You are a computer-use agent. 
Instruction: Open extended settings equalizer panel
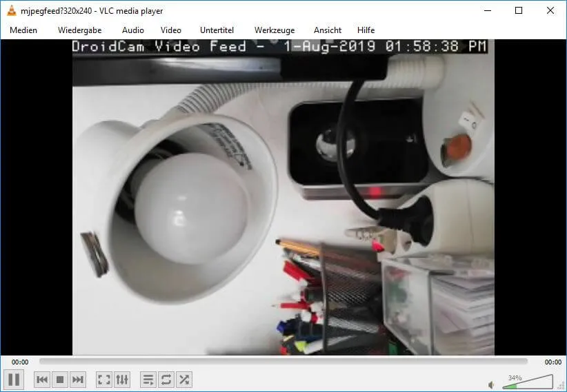[x=122, y=380]
